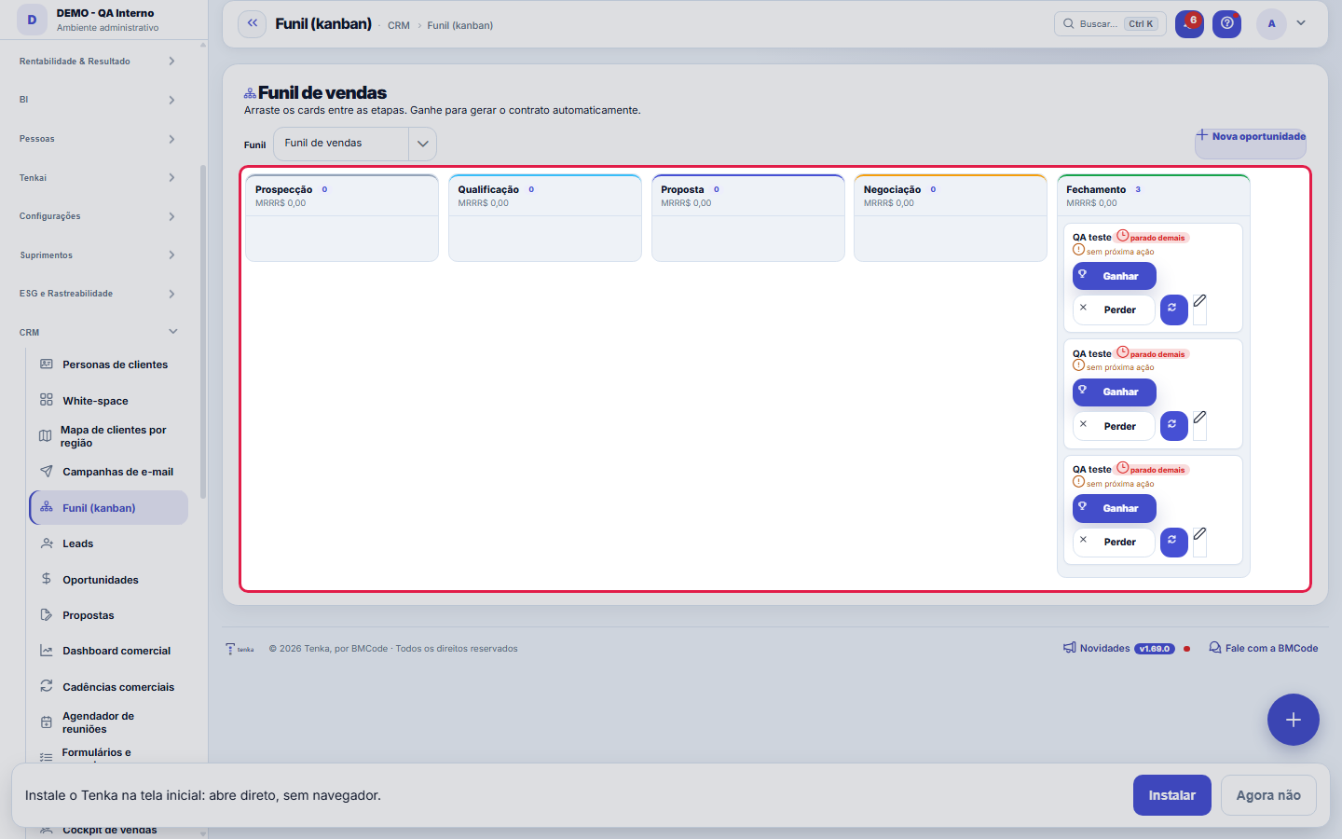Collapse the CRM sidebar section

(98, 332)
